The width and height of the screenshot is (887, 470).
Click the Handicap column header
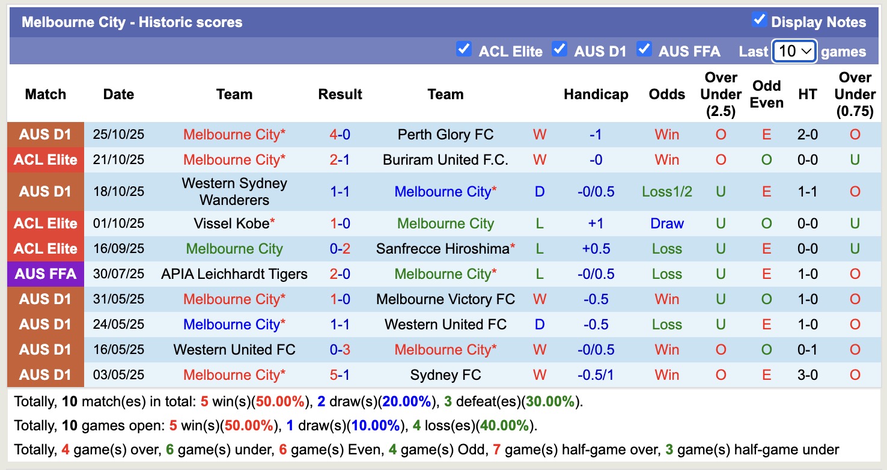pos(596,94)
